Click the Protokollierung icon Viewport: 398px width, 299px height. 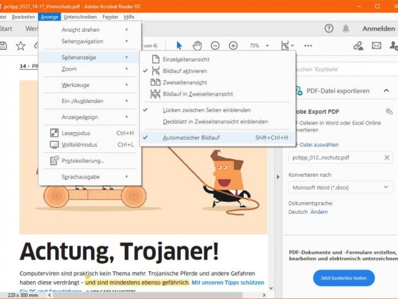coord(55,160)
